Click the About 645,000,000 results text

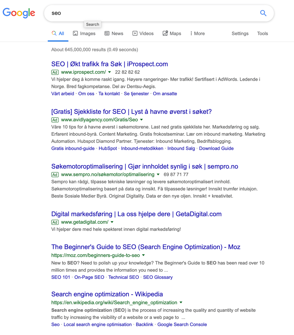click(x=95, y=50)
